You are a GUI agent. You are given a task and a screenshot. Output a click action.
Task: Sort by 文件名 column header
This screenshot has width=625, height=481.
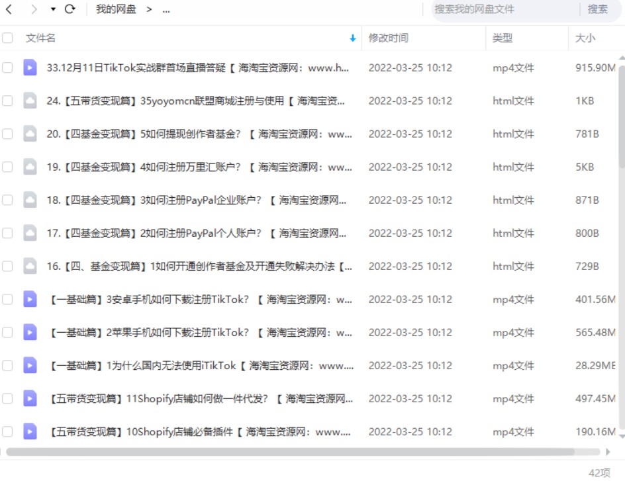(x=40, y=38)
